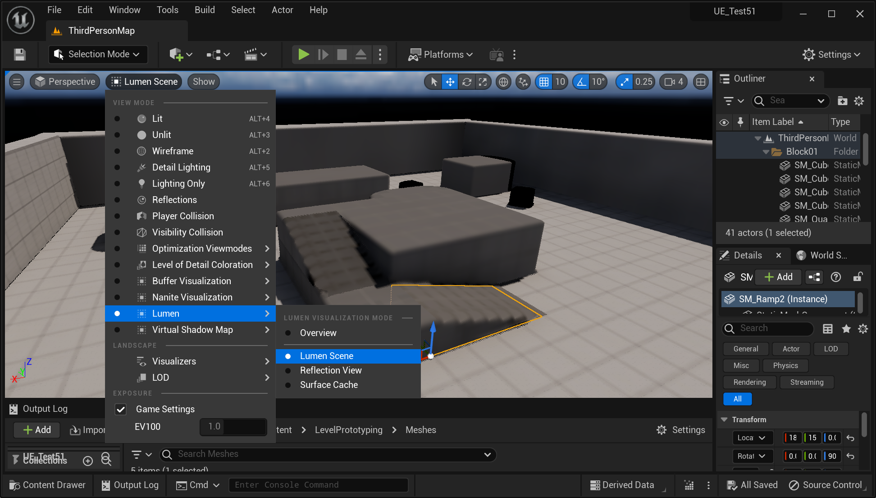Toggle the world/local coordinate space globe icon
Screen dimensions: 876x498
503,82
